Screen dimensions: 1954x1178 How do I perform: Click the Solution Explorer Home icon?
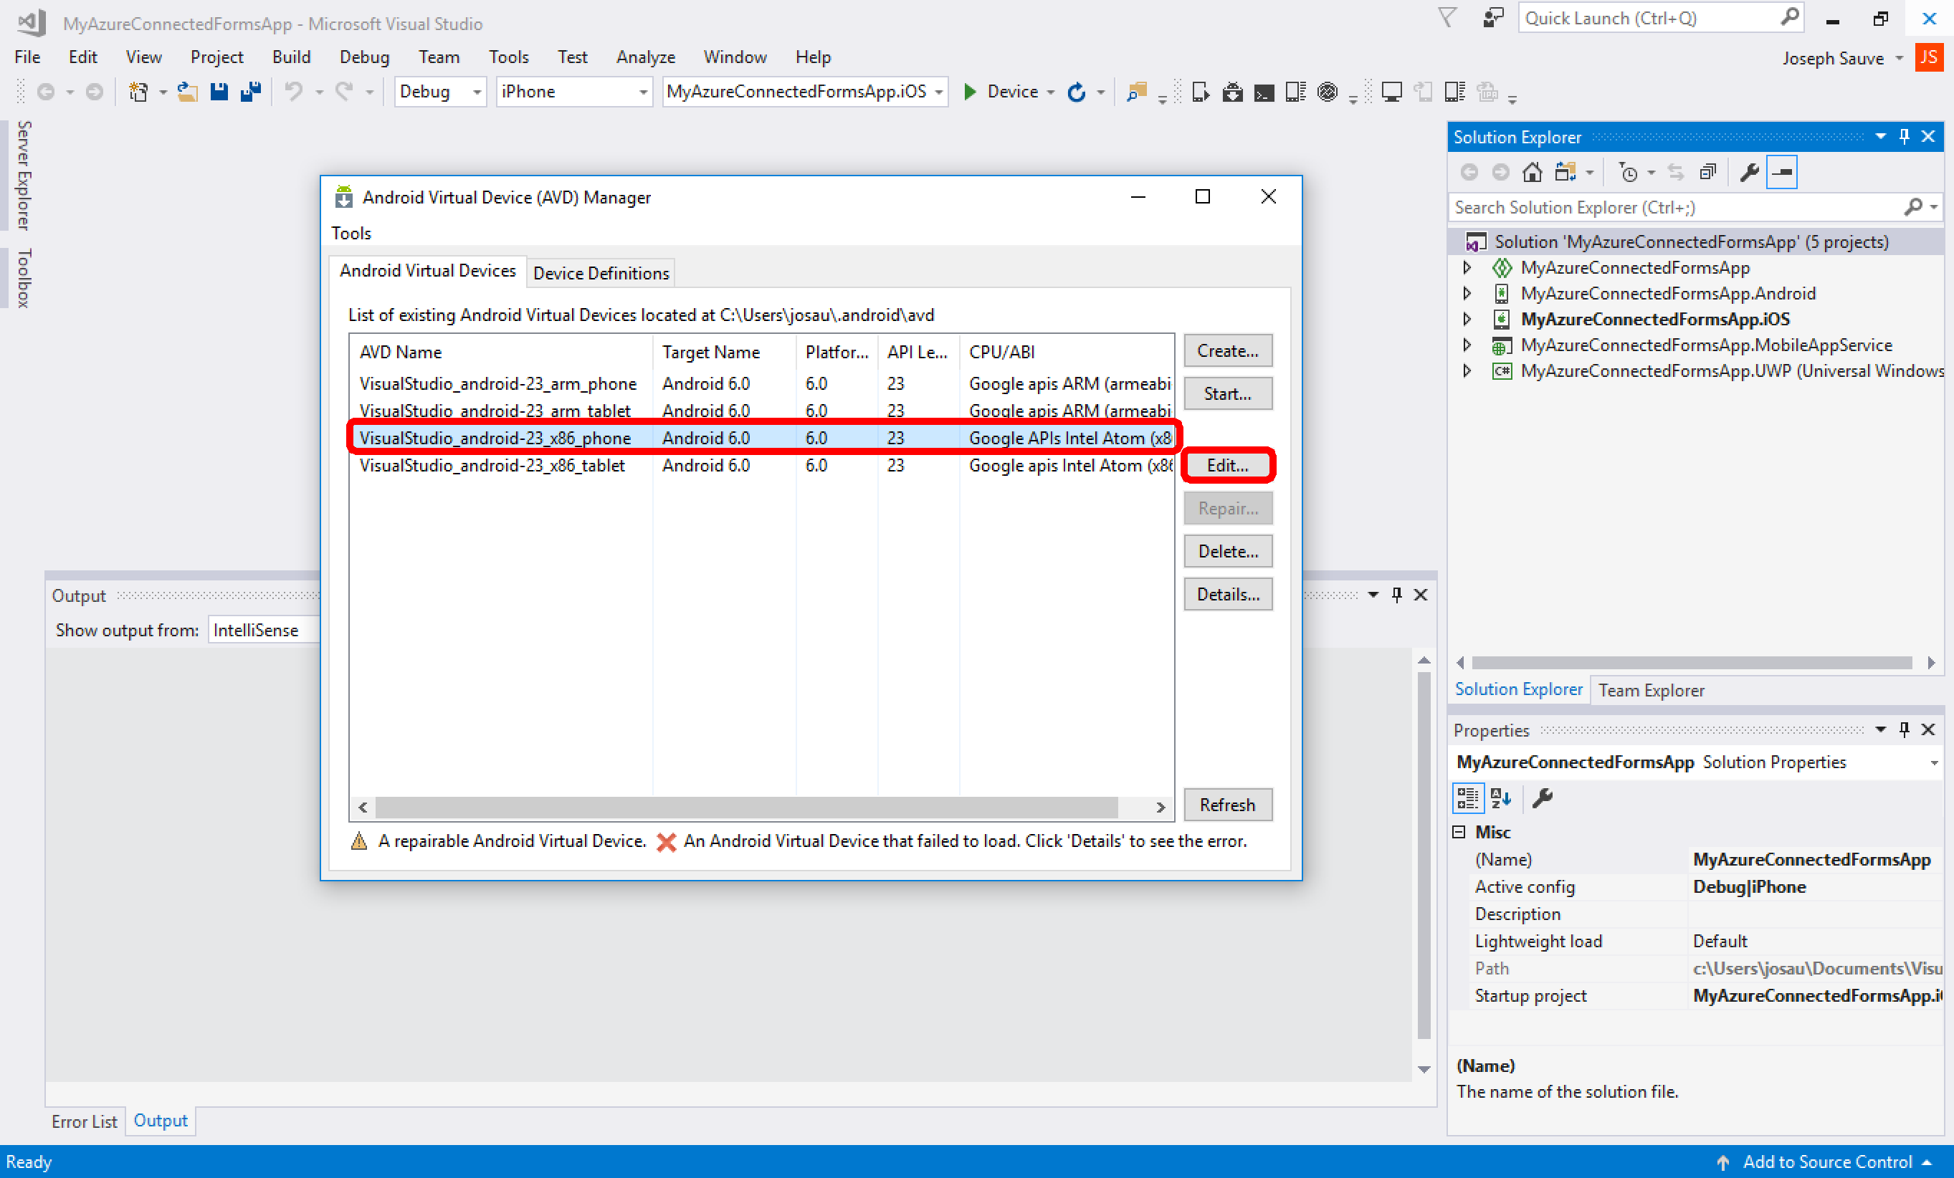[1532, 172]
